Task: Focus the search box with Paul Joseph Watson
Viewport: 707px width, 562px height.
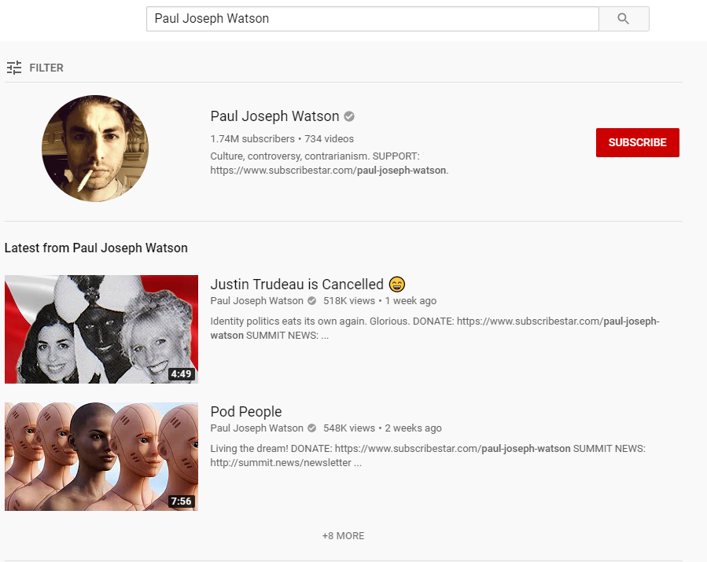Action: 373,19
